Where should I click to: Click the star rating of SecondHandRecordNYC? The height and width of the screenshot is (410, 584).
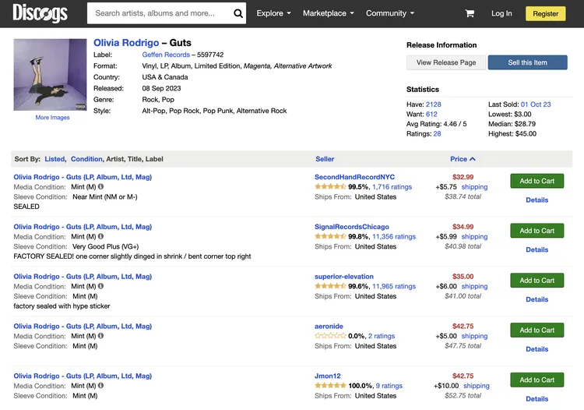330,186
